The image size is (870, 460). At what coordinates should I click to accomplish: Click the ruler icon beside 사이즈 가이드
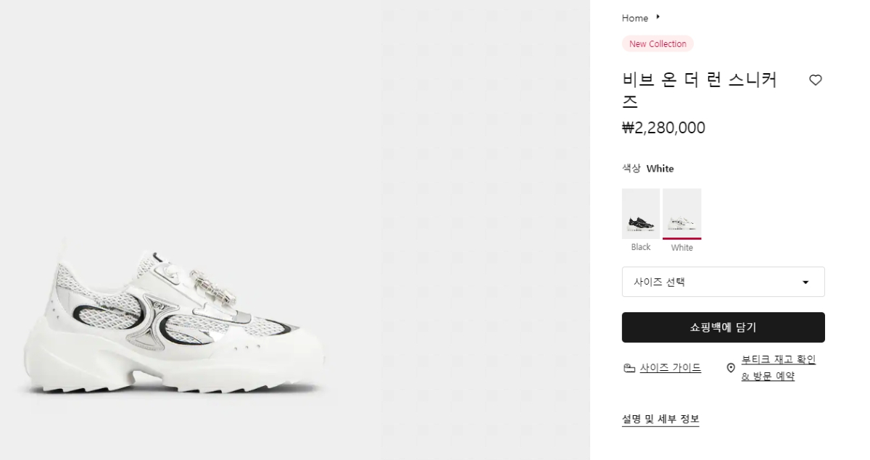(x=629, y=368)
